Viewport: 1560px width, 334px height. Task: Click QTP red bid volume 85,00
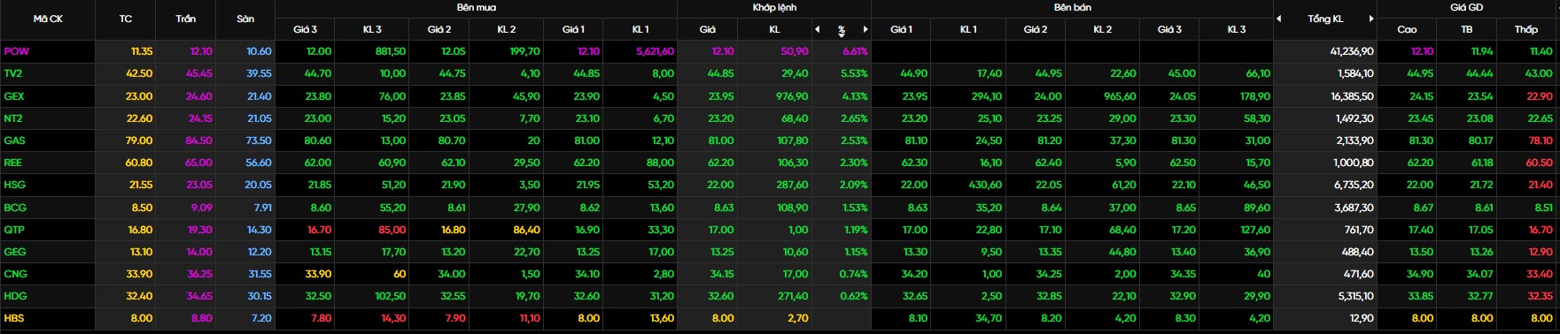392,230
